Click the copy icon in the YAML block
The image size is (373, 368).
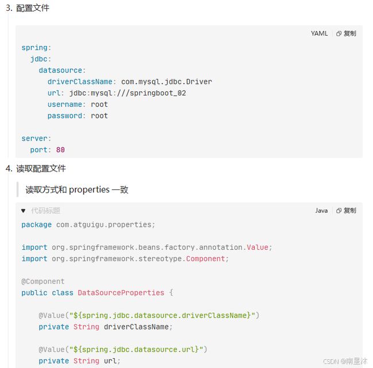(339, 33)
